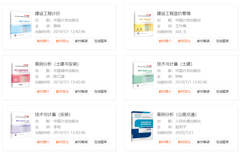Viewport: 241px width, 152px height.
Task: Click 教材解读 for 建设工程计价
Action: tap(82, 41)
